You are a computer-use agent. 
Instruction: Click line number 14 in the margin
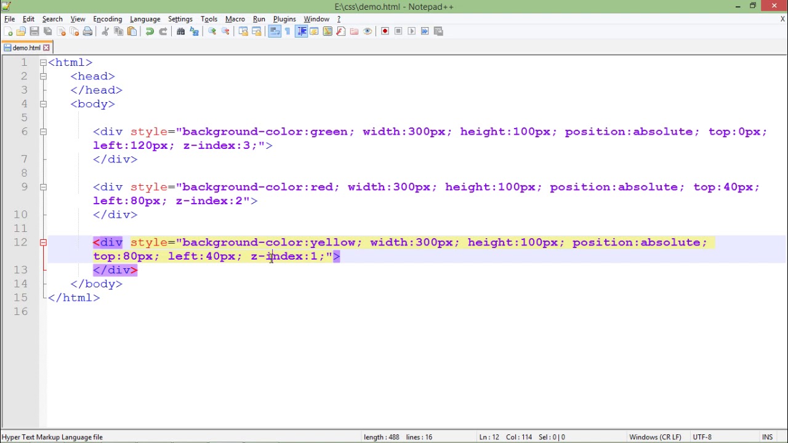coord(20,284)
